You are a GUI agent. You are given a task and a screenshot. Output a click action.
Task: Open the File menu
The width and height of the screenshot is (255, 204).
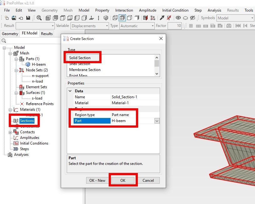click(x=7, y=10)
